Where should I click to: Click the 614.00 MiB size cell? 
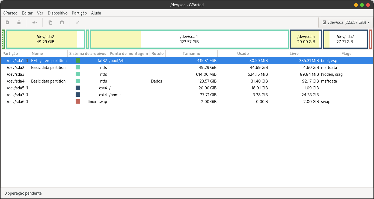click(206, 74)
